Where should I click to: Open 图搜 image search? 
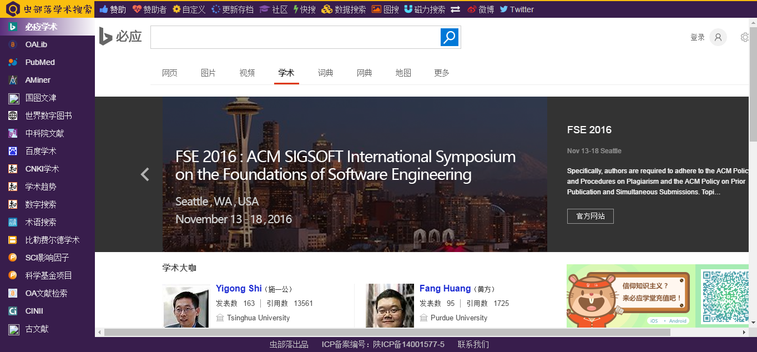coord(385,9)
